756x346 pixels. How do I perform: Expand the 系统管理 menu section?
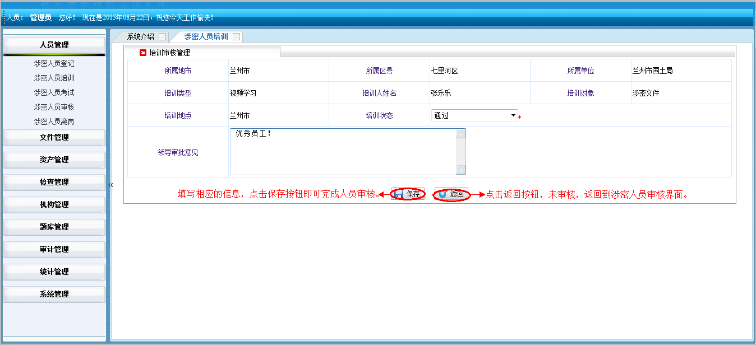coord(54,294)
